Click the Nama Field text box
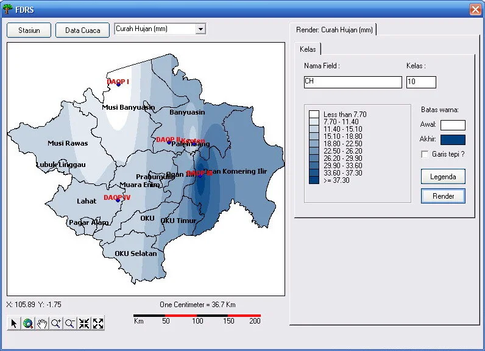The image size is (485, 351). coord(352,82)
